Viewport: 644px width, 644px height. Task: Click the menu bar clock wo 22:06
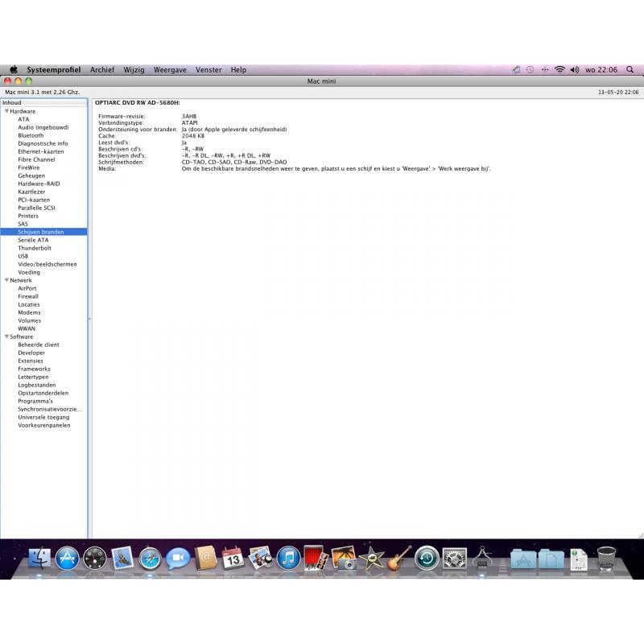tap(601, 70)
